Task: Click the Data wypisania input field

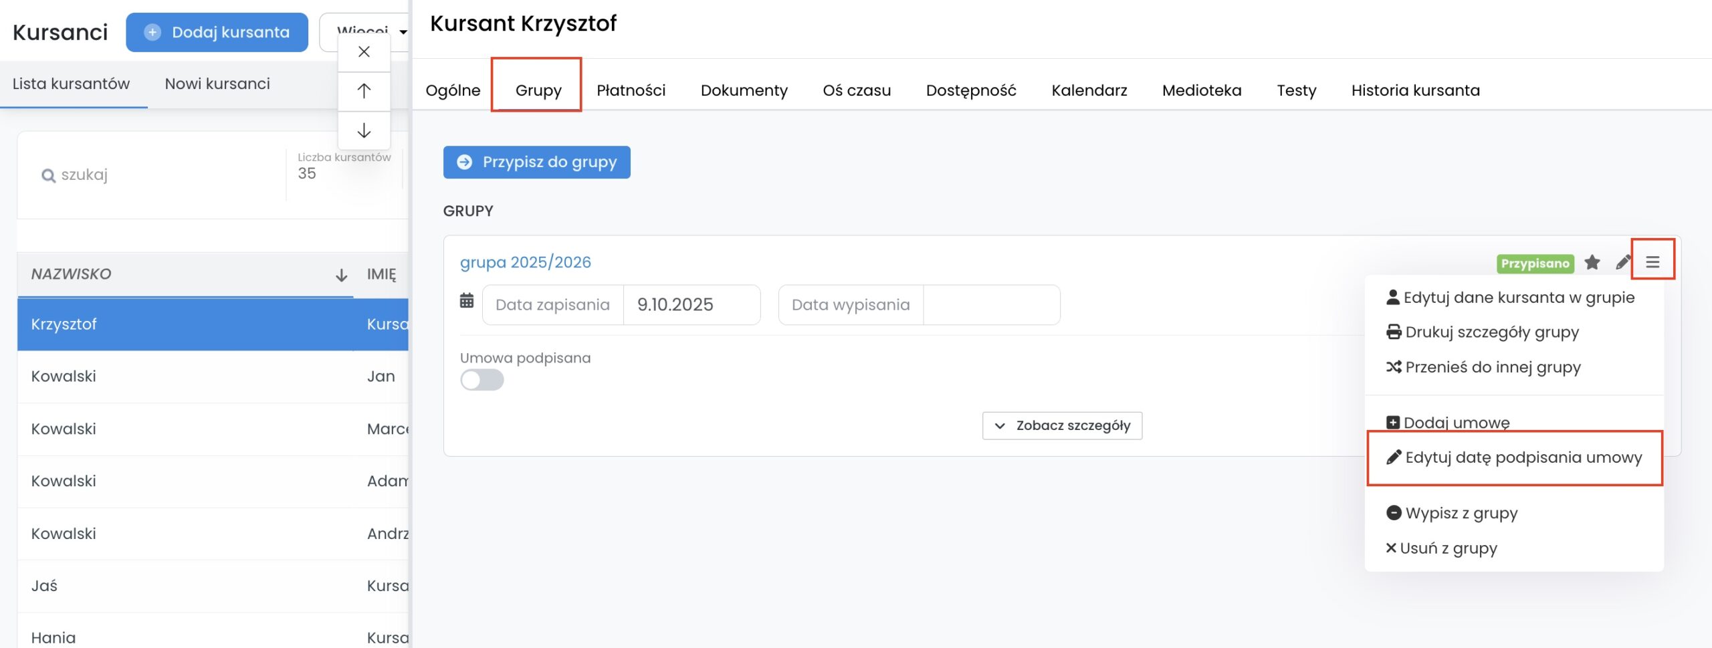Action: (x=990, y=305)
